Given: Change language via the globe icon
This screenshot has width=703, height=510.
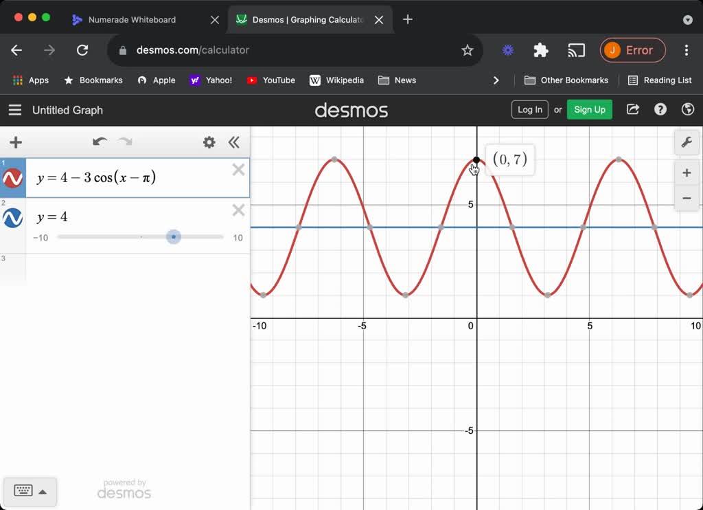Looking at the screenshot, I should coord(687,109).
